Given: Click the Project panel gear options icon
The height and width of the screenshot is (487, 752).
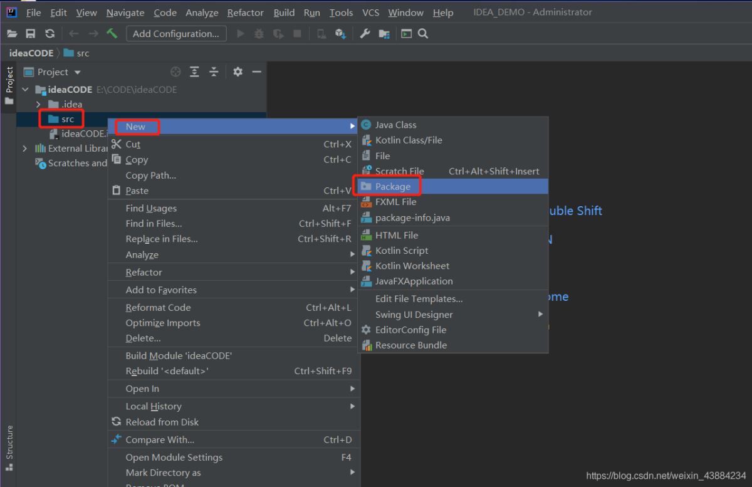Looking at the screenshot, I should (238, 72).
